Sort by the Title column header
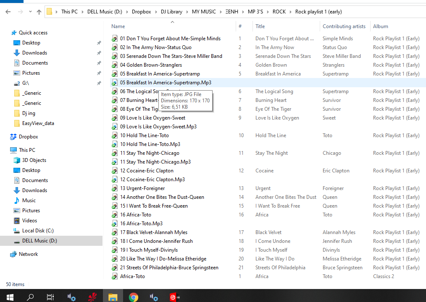426x302 pixels. pos(260,26)
